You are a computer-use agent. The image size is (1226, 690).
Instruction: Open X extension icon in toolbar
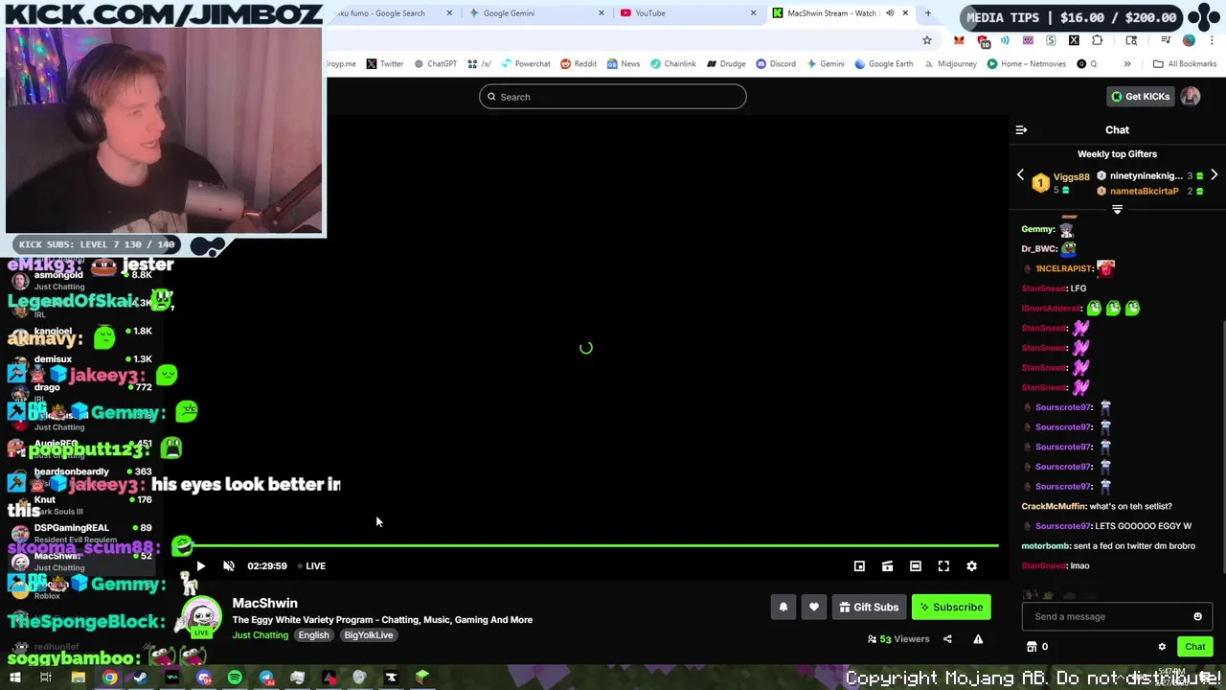coord(1074,40)
